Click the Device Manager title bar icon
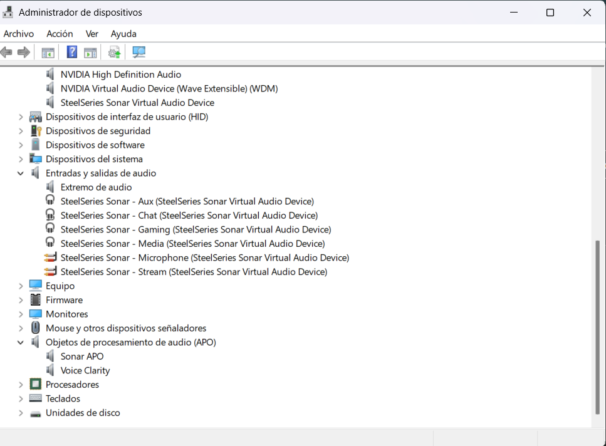606x446 pixels. pos(8,13)
